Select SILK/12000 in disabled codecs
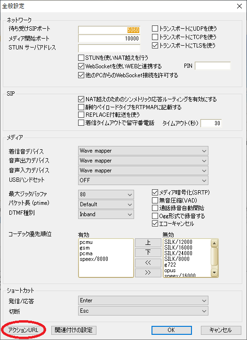247x340 pixels. 178,242
